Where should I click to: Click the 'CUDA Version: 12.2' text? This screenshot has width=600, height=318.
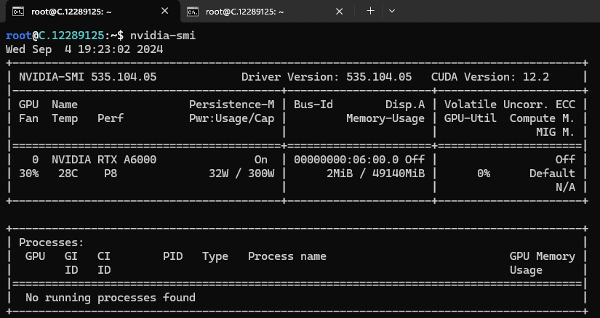pos(489,77)
